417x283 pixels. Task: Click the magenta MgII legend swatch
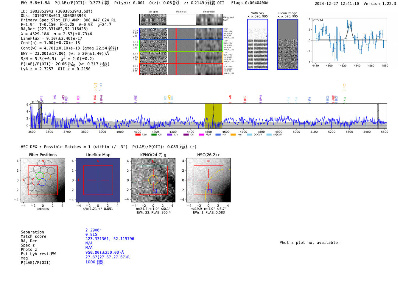201,135
